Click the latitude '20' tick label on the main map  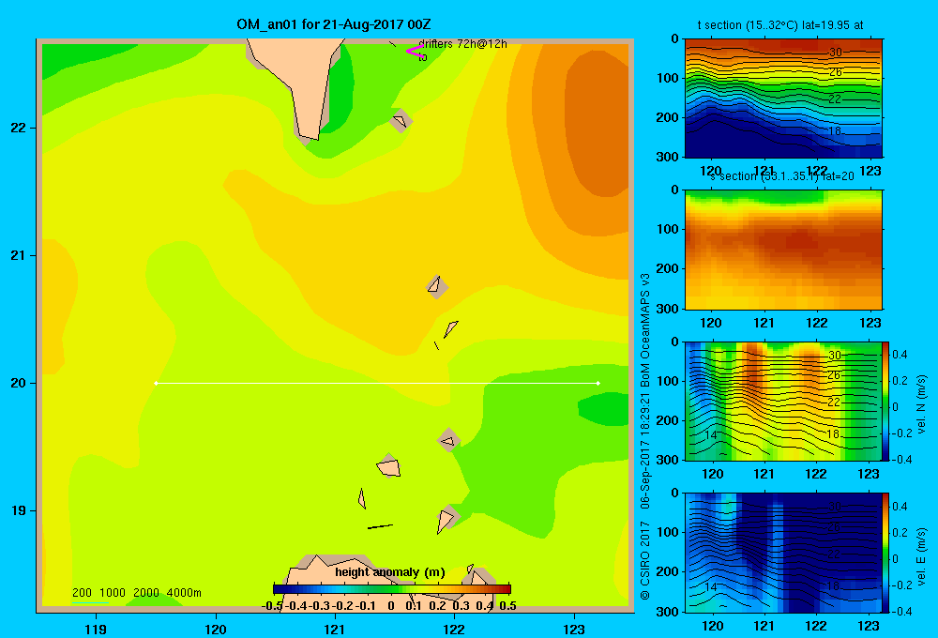click(x=19, y=383)
